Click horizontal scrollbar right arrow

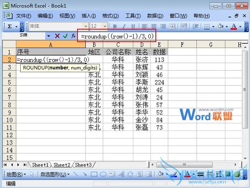point(235,165)
